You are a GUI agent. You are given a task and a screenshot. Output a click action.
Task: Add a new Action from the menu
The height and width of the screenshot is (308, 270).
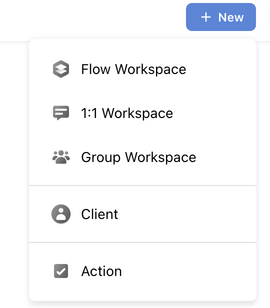142,271
